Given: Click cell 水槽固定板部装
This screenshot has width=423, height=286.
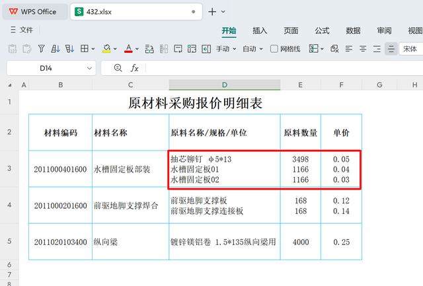Looking at the screenshot, I should 131,168.
